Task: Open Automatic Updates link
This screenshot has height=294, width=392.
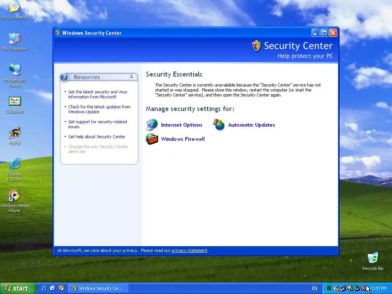Action: coord(251,125)
